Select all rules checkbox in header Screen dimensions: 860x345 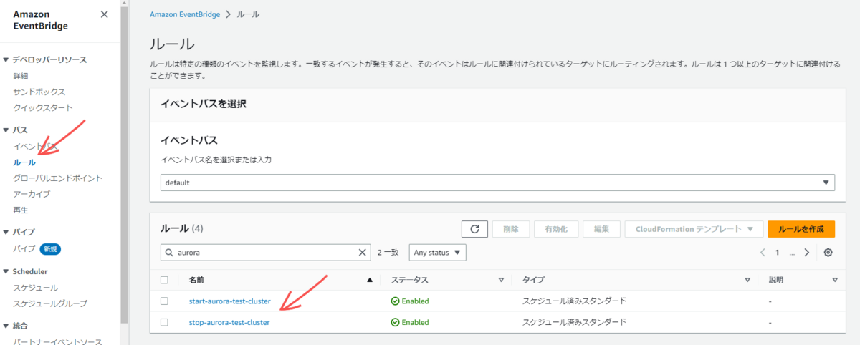[x=164, y=280]
